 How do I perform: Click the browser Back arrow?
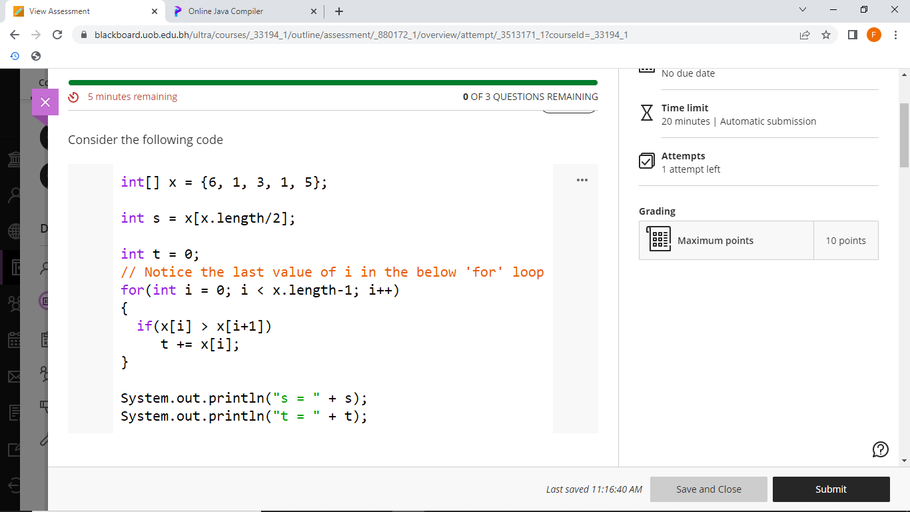tap(15, 35)
